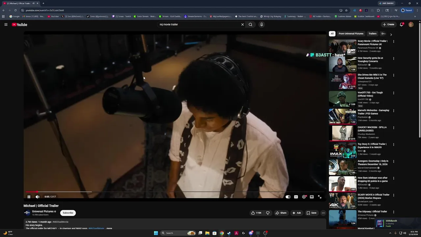Open options for Marvel's Wolverine Gameplay Trailer
The width and height of the screenshot is (421, 237).
(394, 111)
